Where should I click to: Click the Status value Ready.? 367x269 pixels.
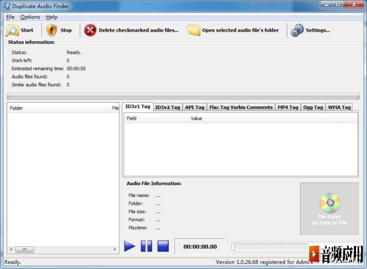tap(74, 52)
